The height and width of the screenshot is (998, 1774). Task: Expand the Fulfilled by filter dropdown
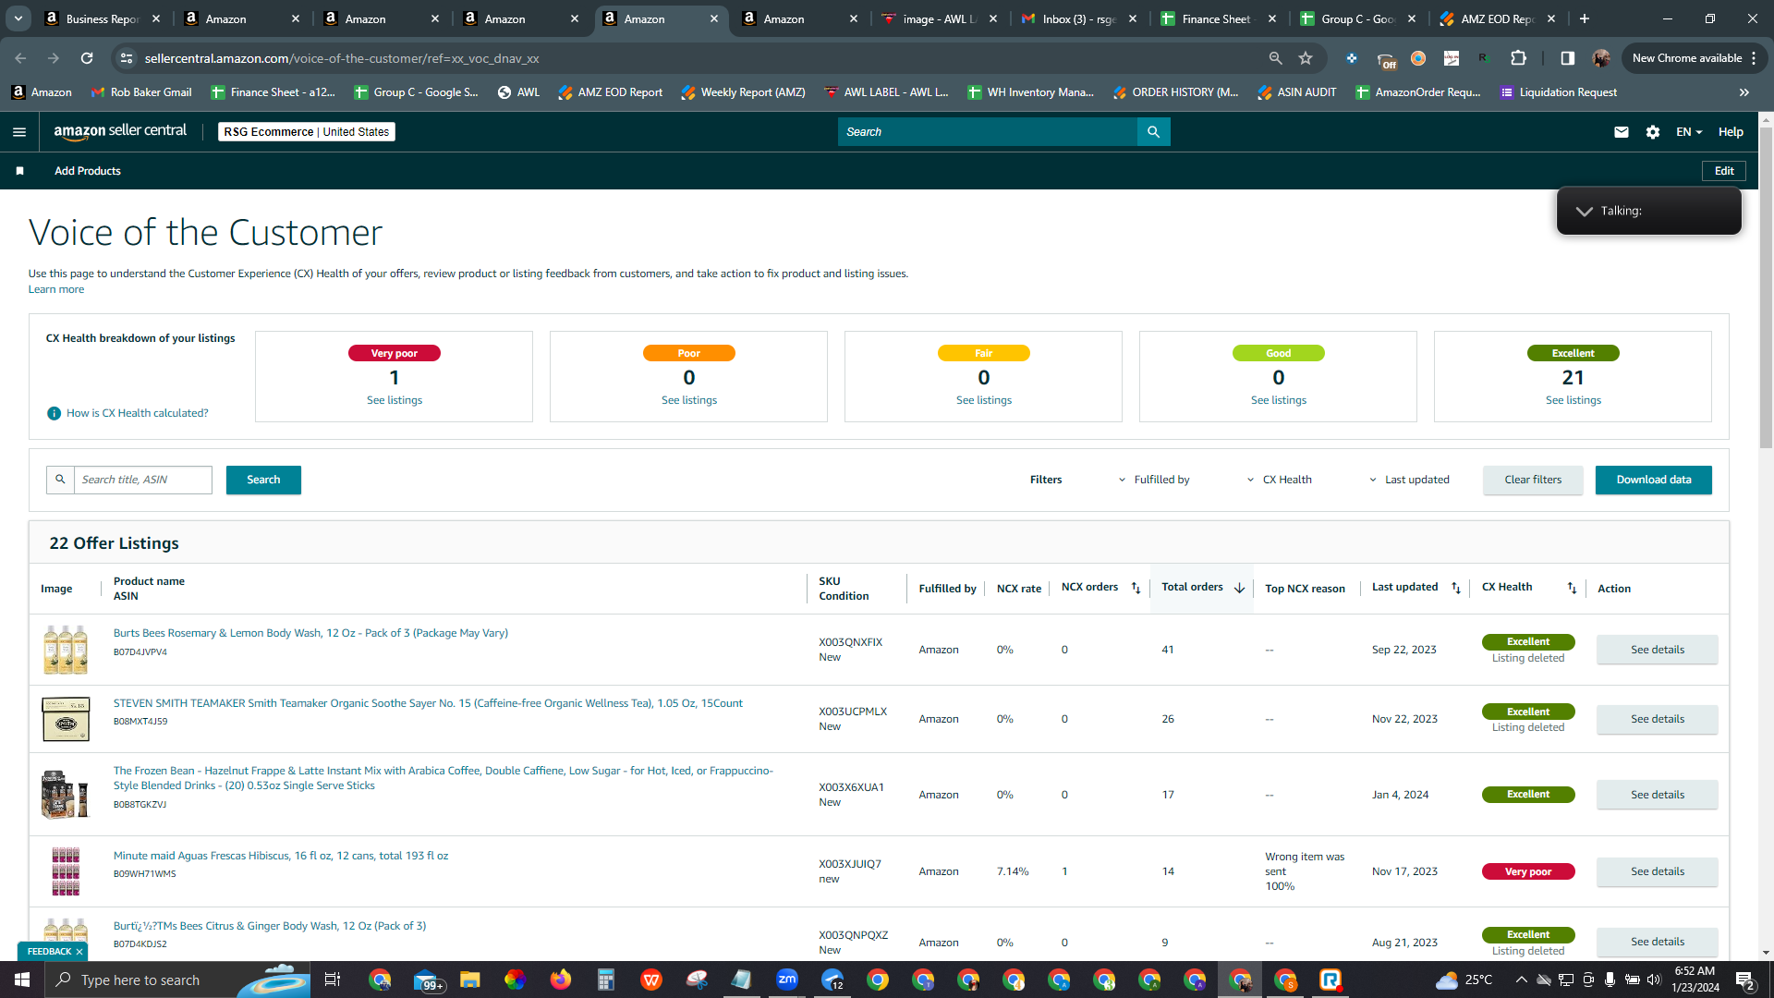(1154, 480)
